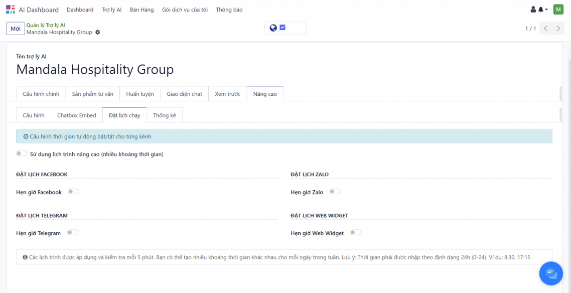Select the Chatbox Embed sub-tab
Screen dimensions: 571x293
coord(76,115)
